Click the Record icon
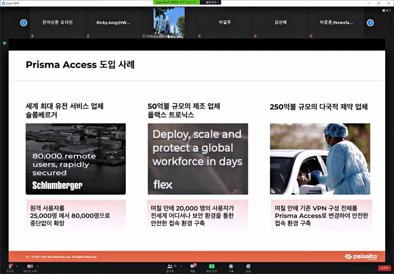The image size is (394, 274). pos(231,266)
